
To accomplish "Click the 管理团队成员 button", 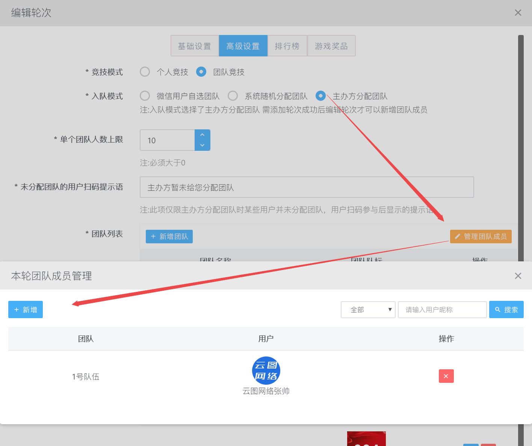I will pos(481,236).
